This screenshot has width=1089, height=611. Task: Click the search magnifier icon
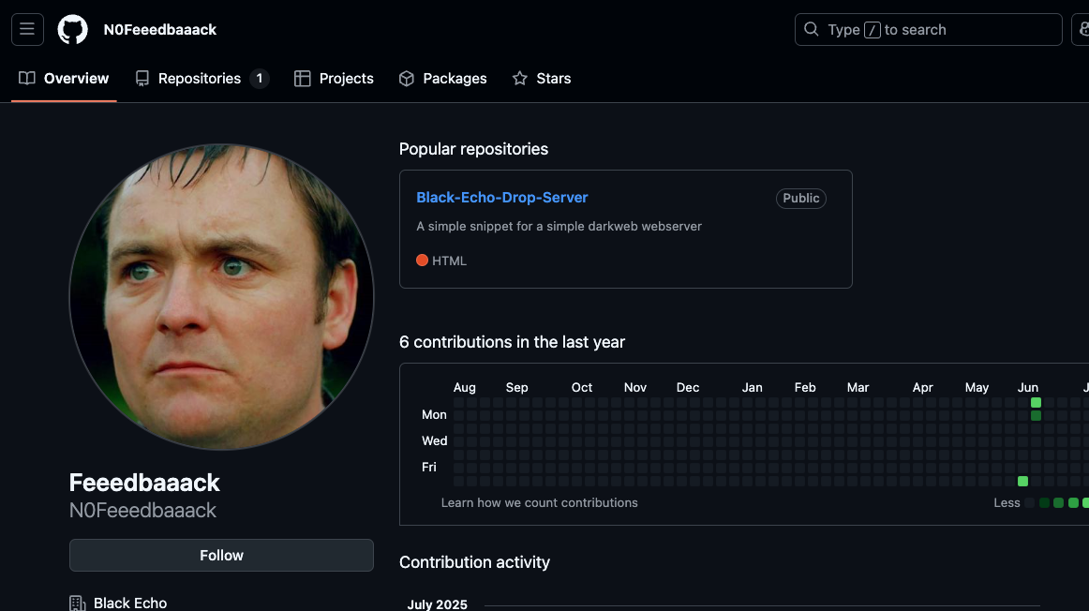coord(812,30)
